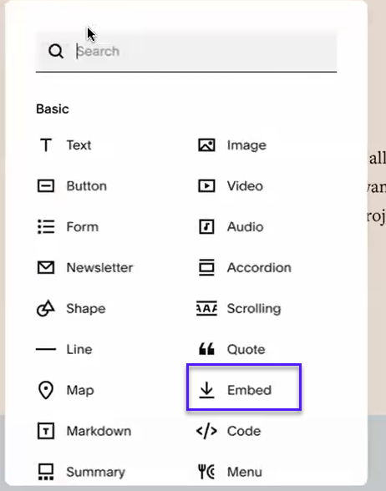Select the Newsletter envelope icon
Image resolution: width=386 pixels, height=491 pixels.
point(46,268)
